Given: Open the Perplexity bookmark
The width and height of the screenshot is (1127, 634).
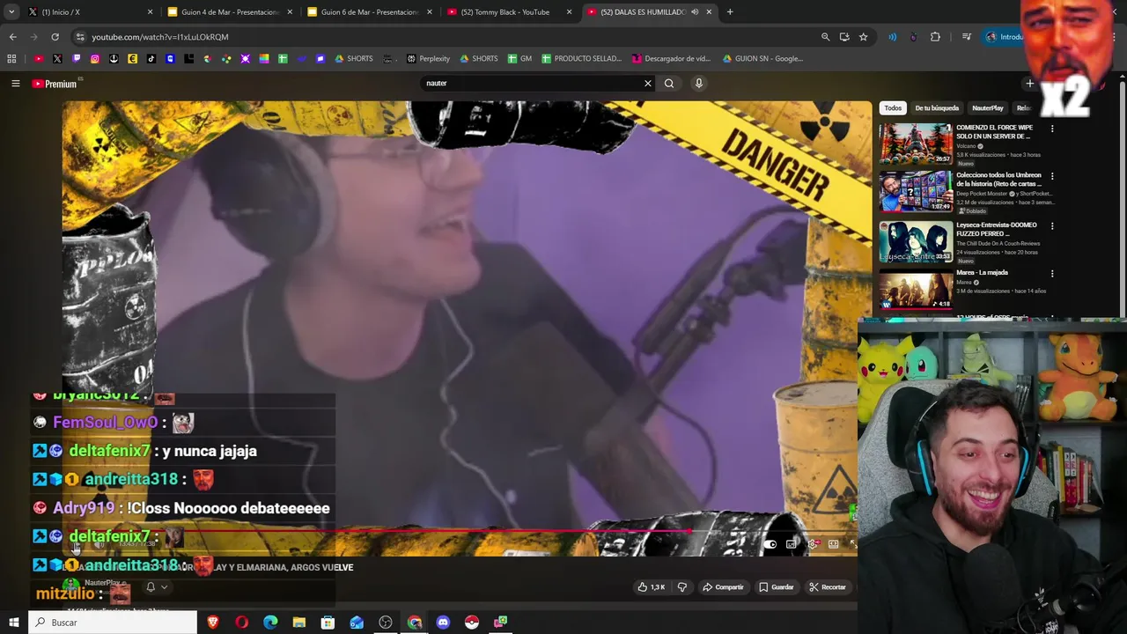Looking at the screenshot, I should [x=428, y=59].
